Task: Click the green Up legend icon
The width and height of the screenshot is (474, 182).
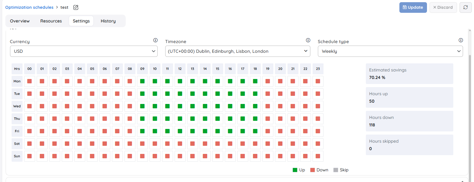Action: [x=295, y=170]
